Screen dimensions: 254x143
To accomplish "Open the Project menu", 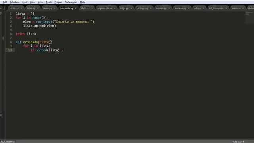I will [x=58, y=2].
